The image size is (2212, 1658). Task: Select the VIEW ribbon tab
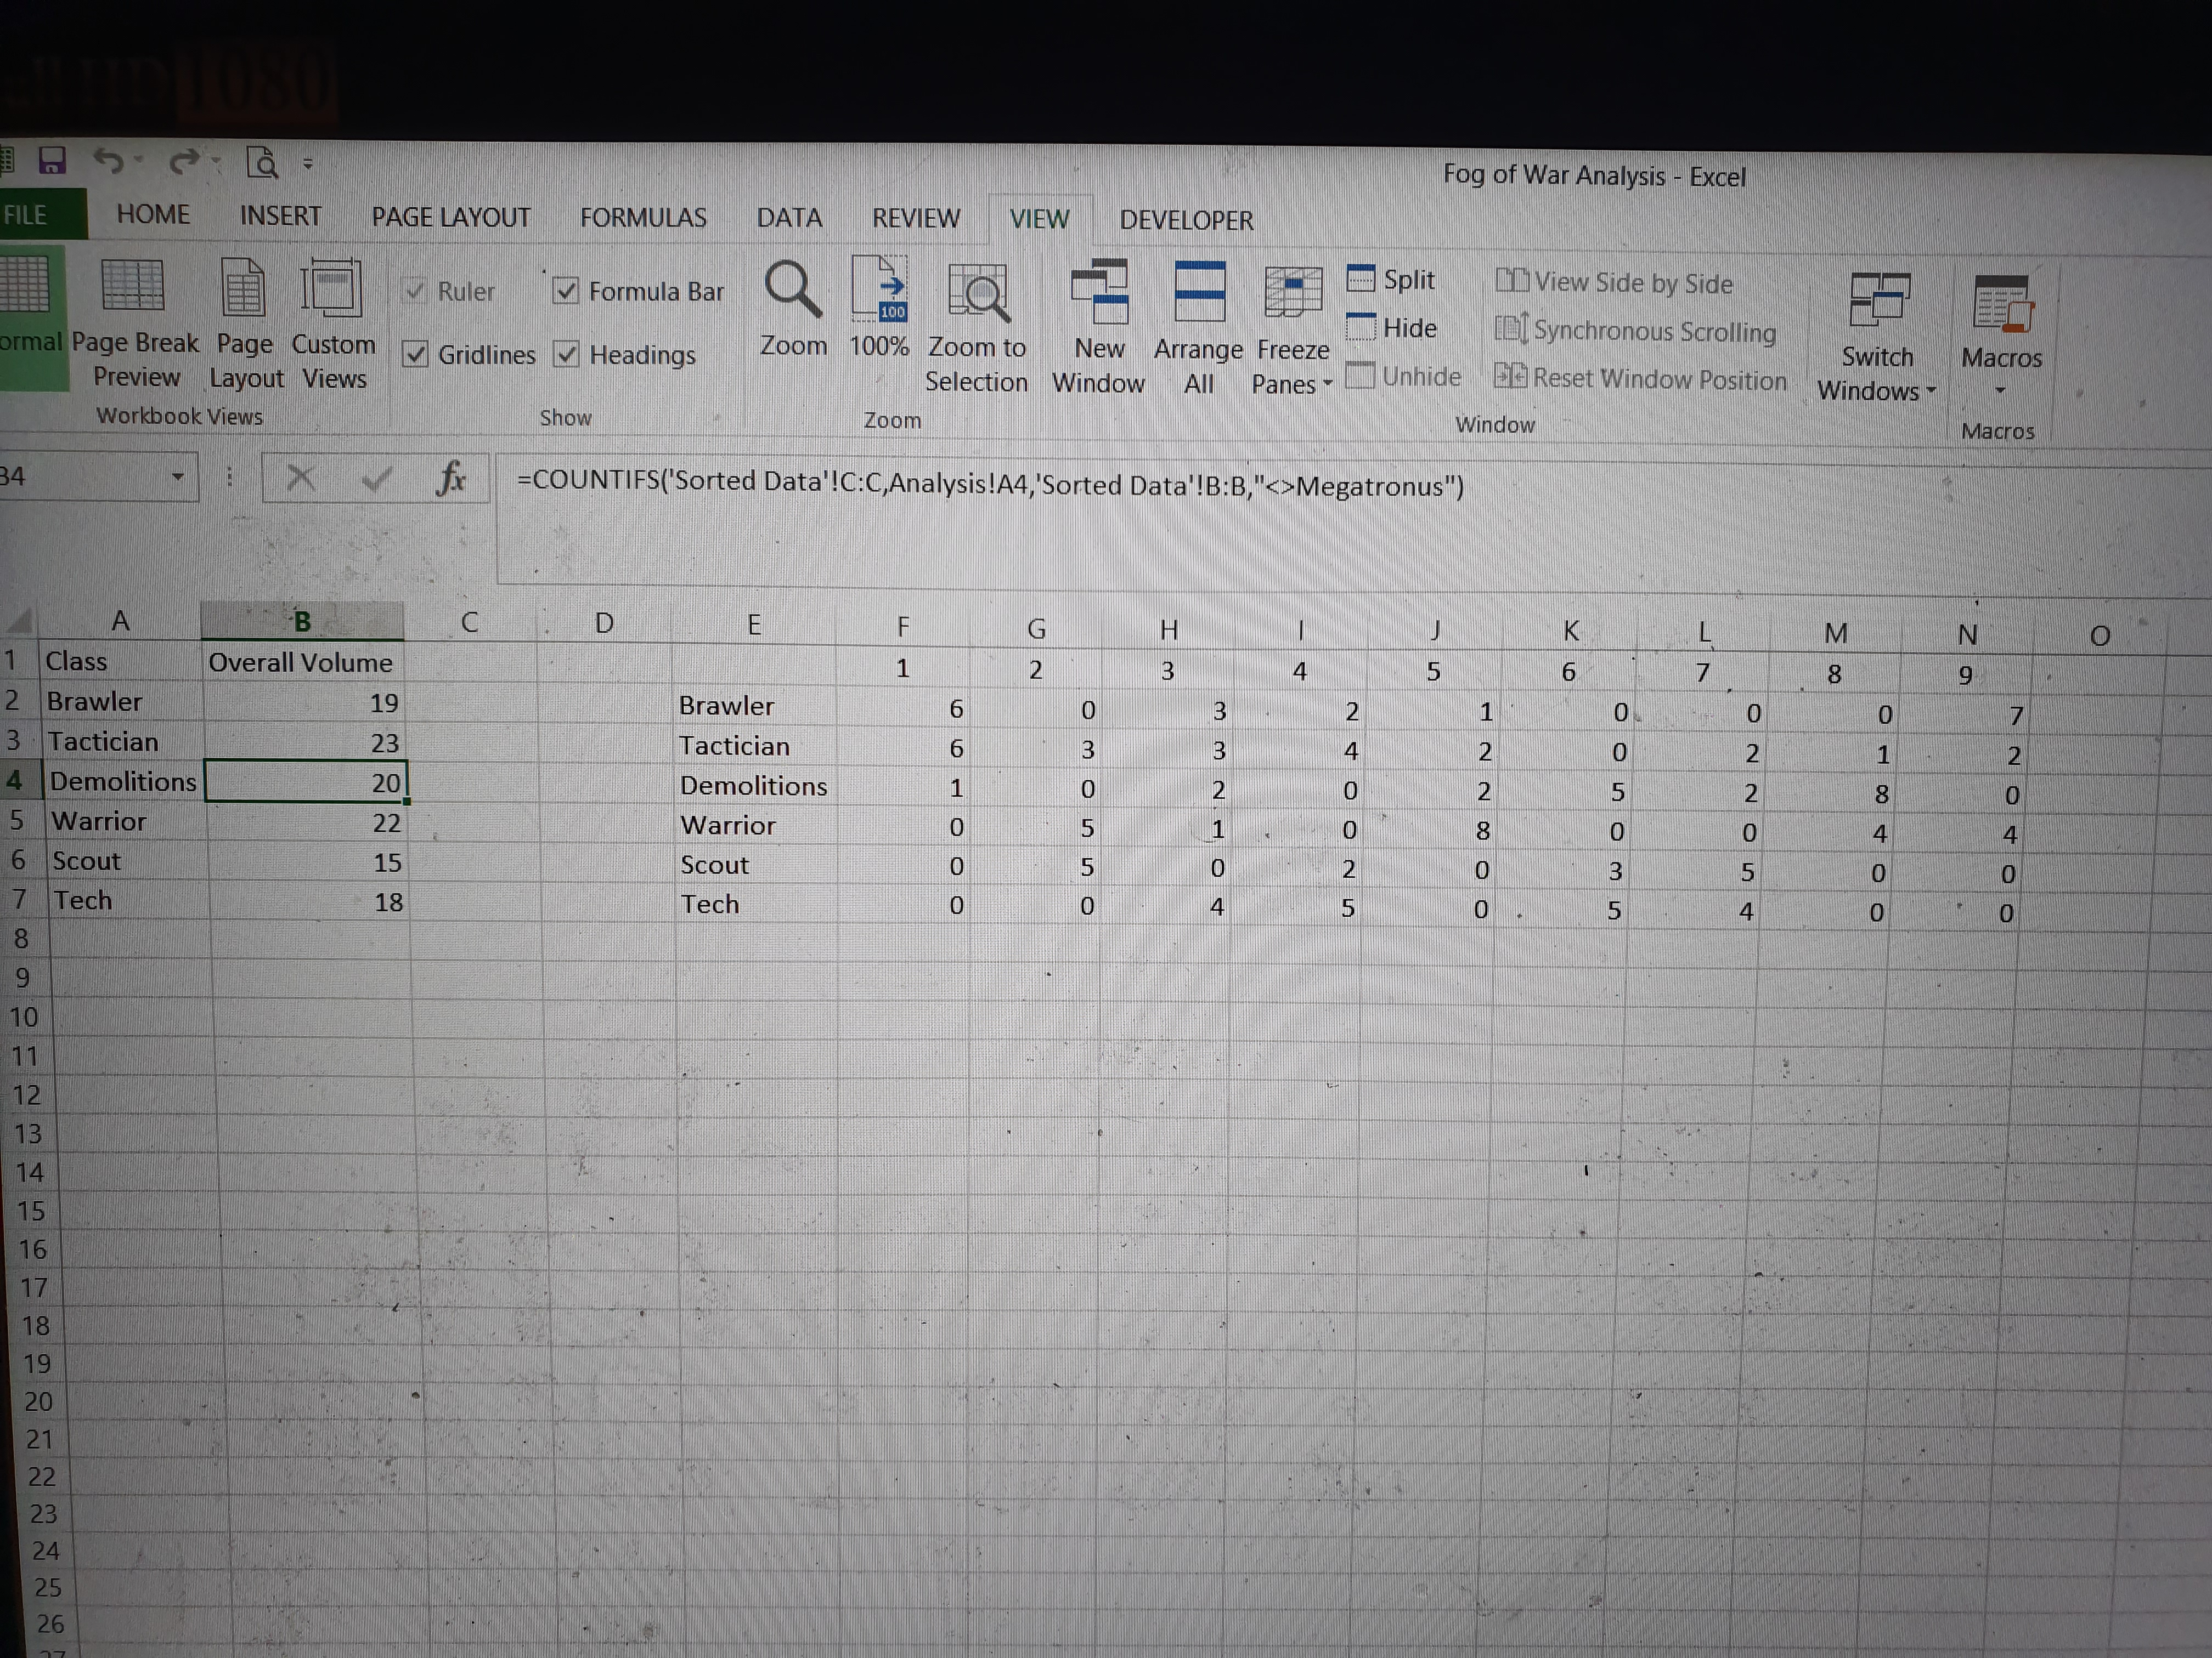tap(1039, 219)
